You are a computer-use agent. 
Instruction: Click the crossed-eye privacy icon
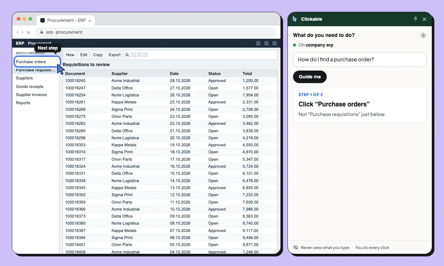pyautogui.click(x=296, y=248)
